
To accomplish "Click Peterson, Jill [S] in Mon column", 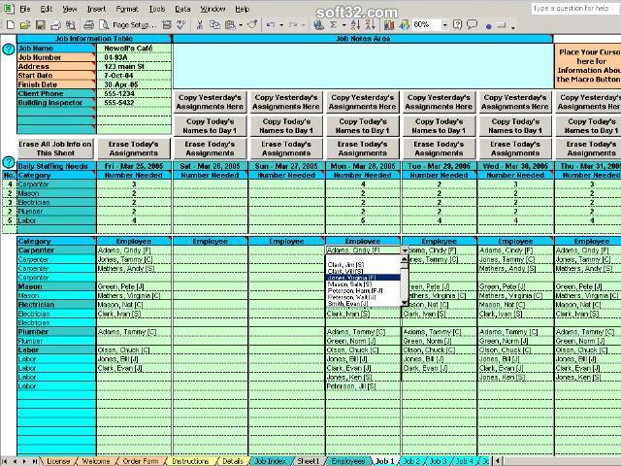I will [363, 386].
